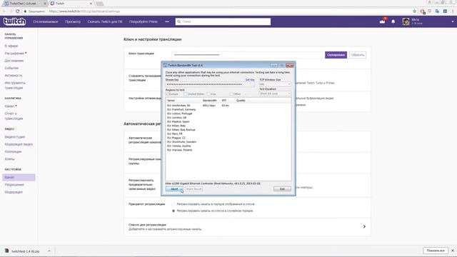Sort by Quality column header
The width and height of the screenshot is (457, 257).
[x=241, y=101]
